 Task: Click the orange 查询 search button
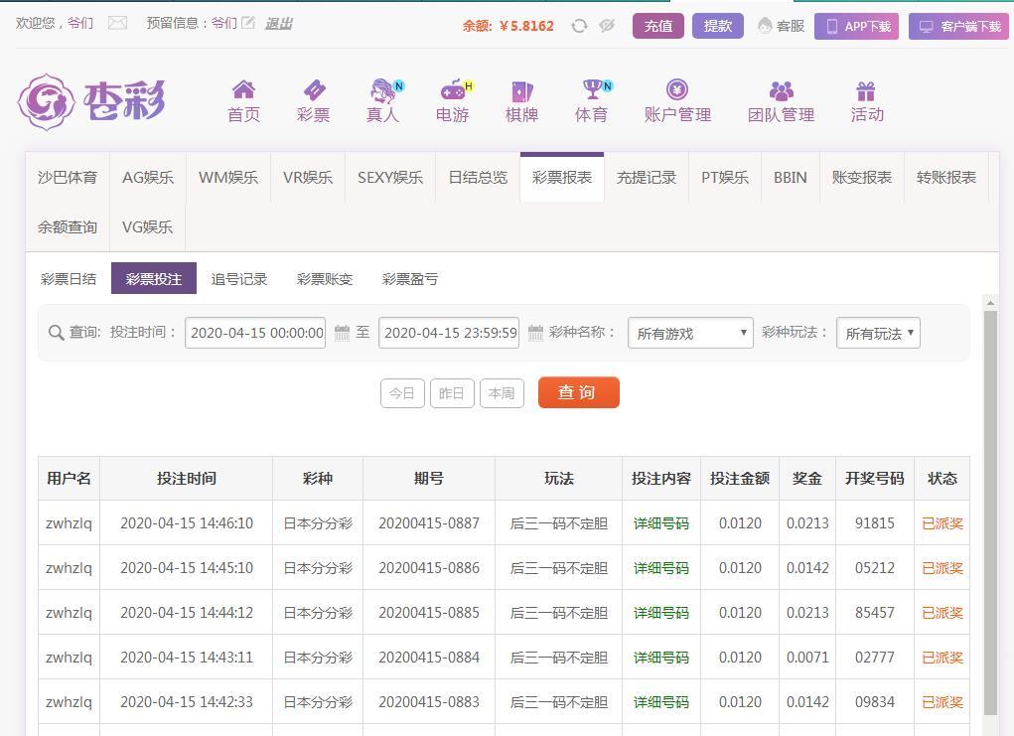[x=578, y=392]
